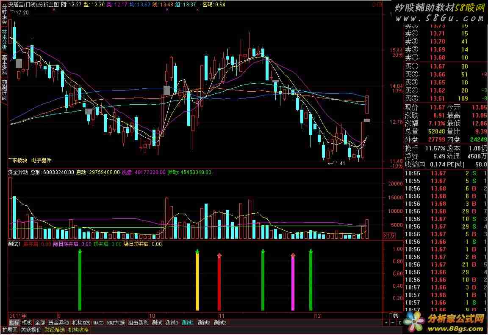Click the 总量 value 52048
The image size is (488, 335).
pyautogui.click(x=437, y=132)
